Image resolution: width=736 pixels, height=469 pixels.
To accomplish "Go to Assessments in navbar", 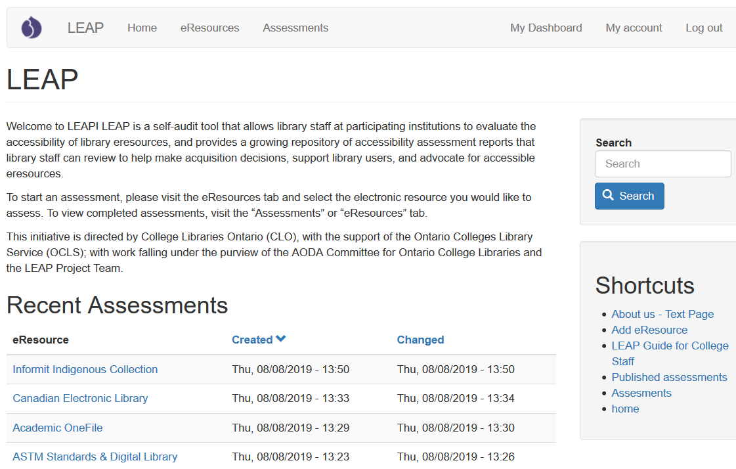I will pos(295,28).
